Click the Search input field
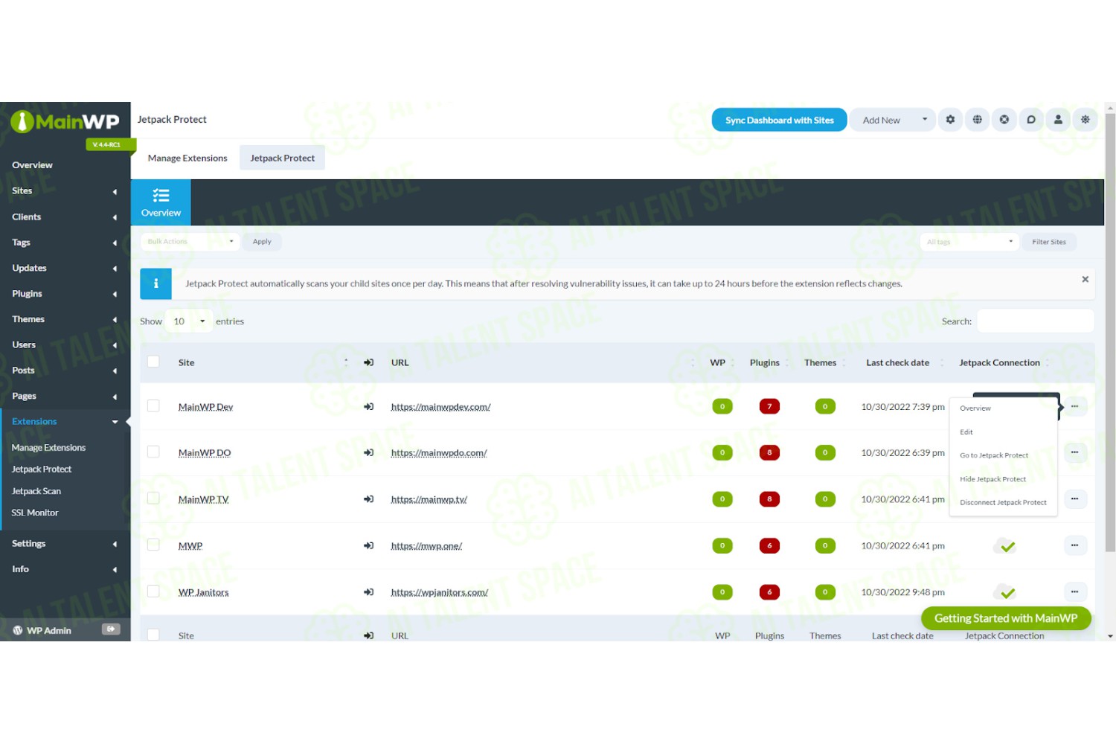The image size is (1116, 744). pyautogui.click(x=1035, y=321)
